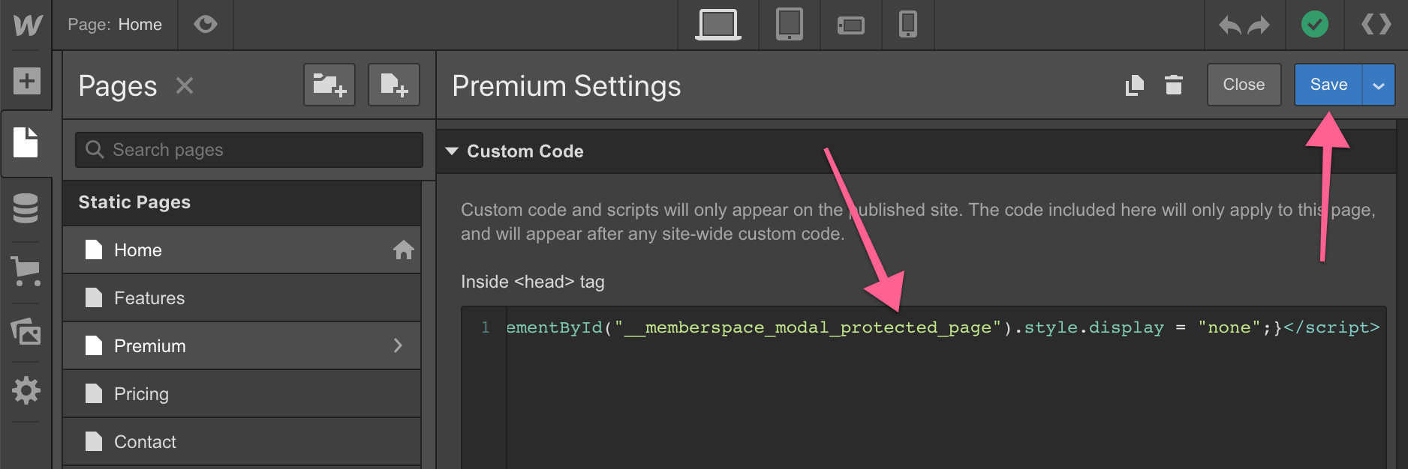Collapse the Custom Code section
Viewport: 1408px width, 469px height.
click(452, 151)
